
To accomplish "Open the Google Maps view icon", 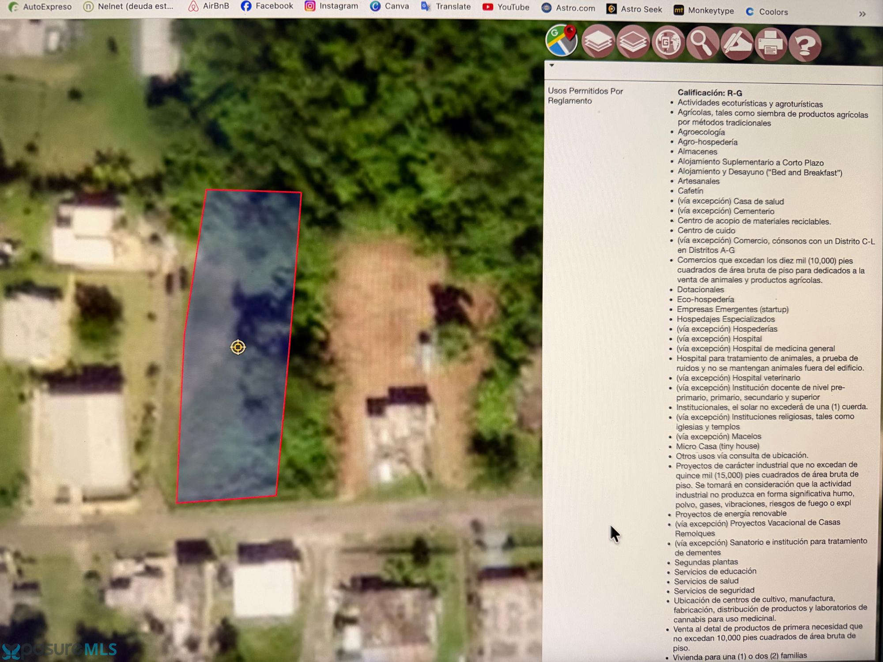I will click(561, 41).
